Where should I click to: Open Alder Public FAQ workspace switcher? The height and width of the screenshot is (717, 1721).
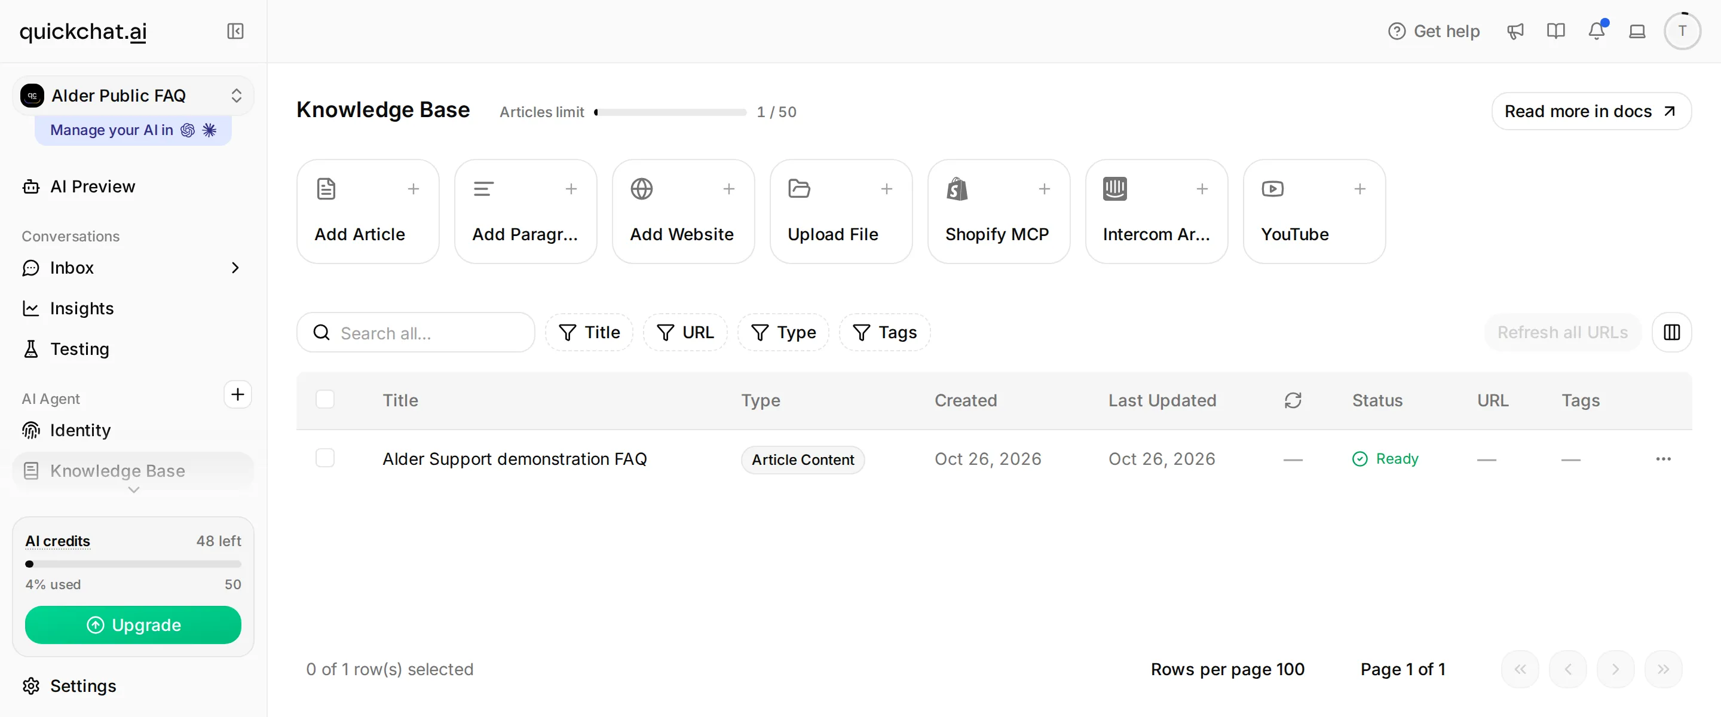[x=133, y=96]
